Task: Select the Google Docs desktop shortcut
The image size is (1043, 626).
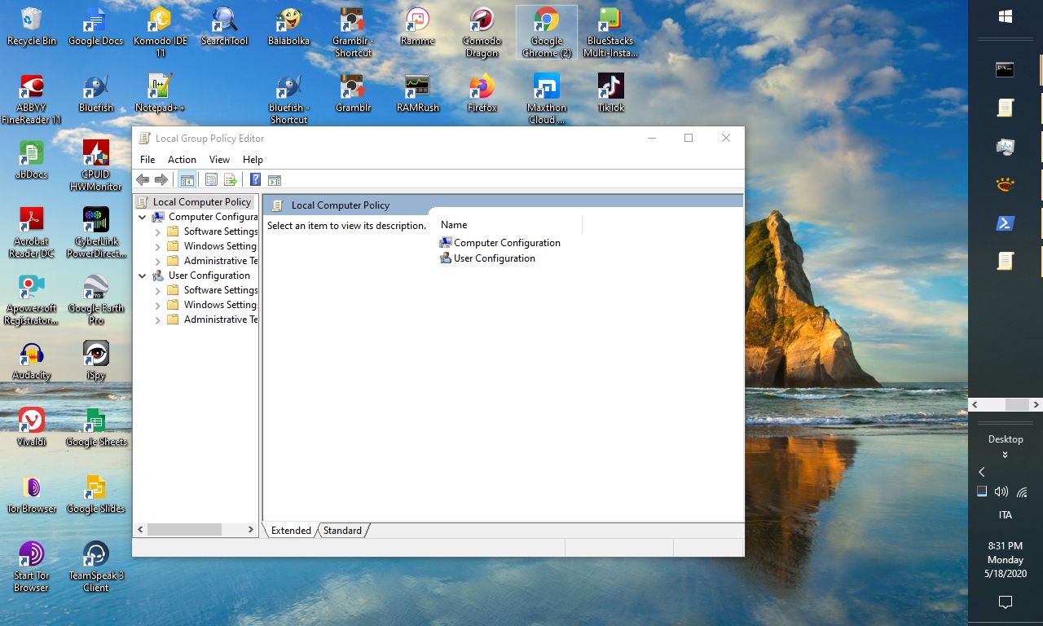Action: [x=95, y=27]
